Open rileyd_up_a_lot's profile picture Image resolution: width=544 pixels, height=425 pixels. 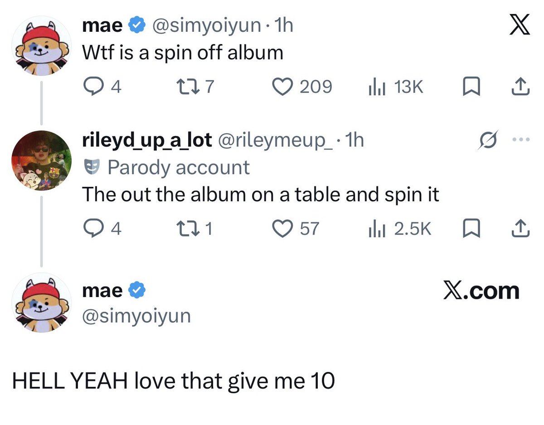41,161
